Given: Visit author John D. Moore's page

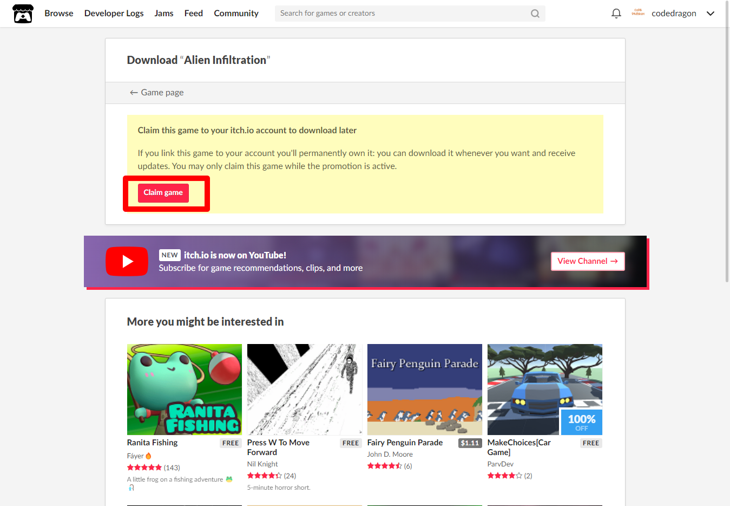Looking at the screenshot, I should [x=390, y=455].
